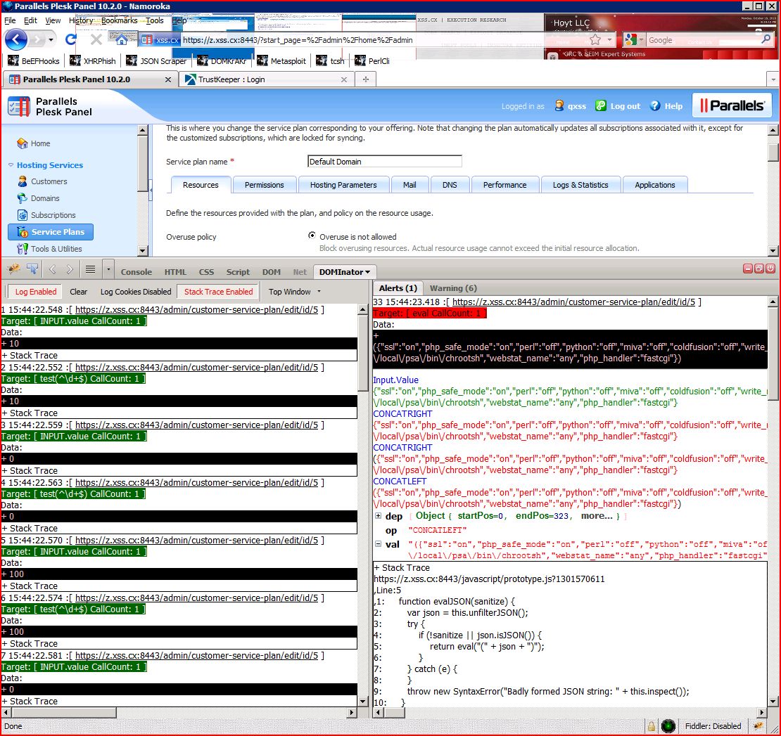Screen dimensions: 781x736
Task: Collapse the val node
Action: click(x=378, y=544)
